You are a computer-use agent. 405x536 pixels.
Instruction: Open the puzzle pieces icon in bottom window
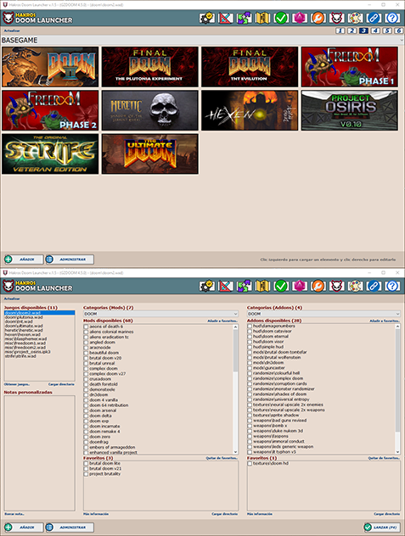[x=244, y=286]
